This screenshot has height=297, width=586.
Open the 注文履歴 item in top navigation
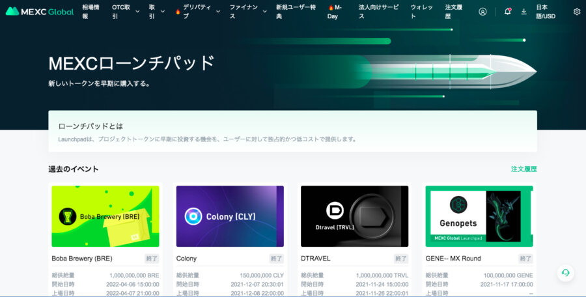(454, 12)
